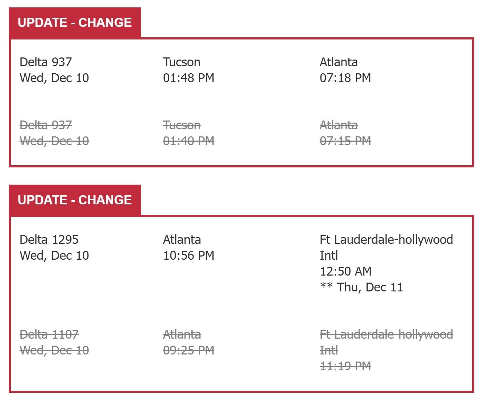Click the crossed-out Tucson origin city
This screenshot has width=488, height=401.
pos(182,125)
